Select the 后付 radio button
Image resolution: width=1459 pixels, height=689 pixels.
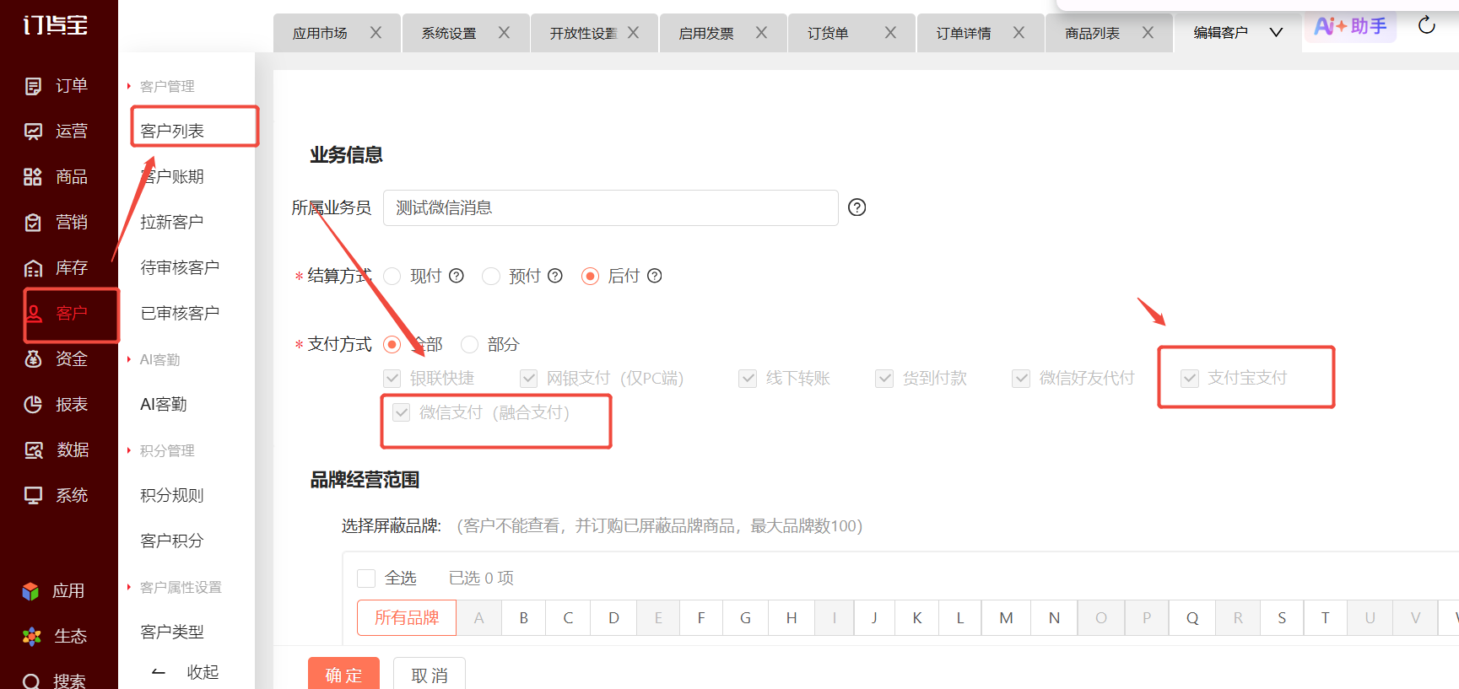coord(591,276)
